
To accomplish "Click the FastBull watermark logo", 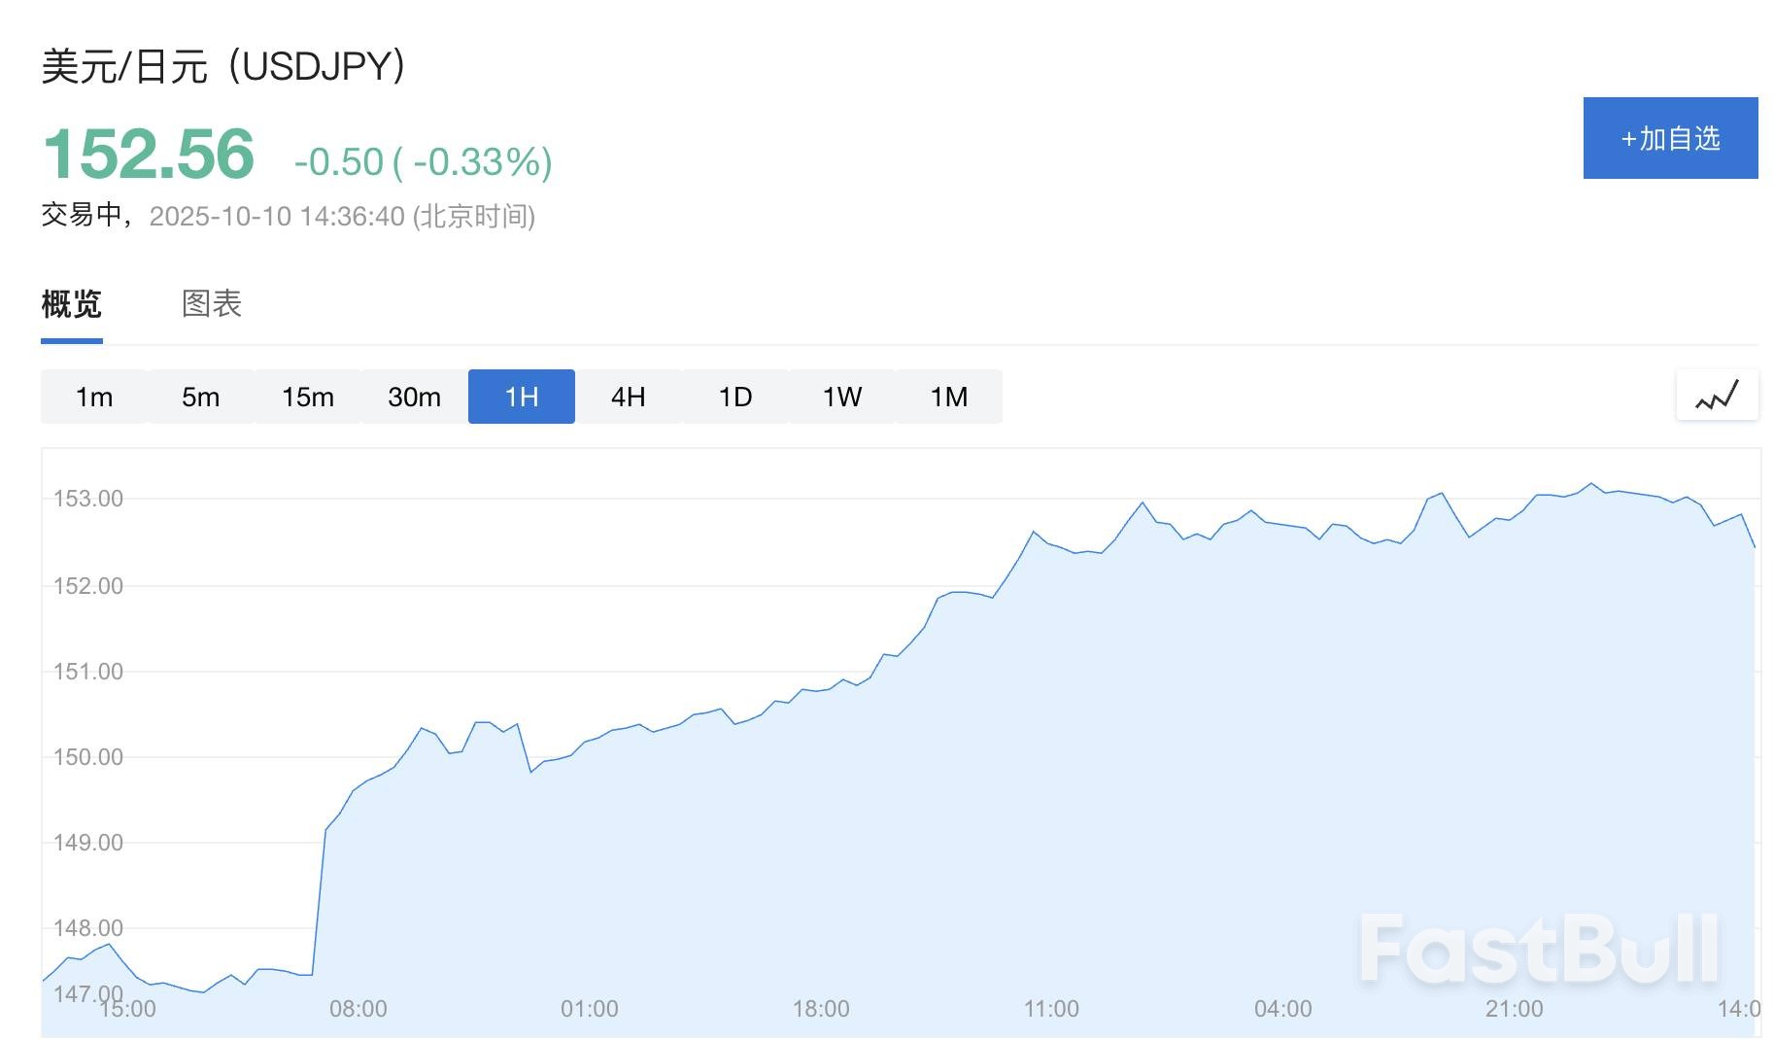I will click(1539, 949).
